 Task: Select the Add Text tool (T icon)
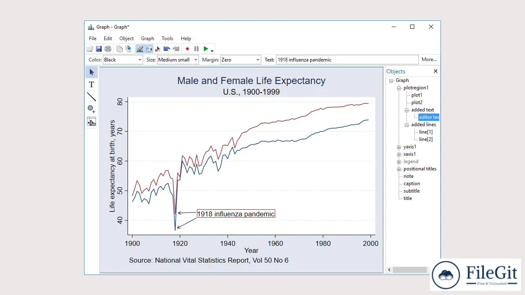[91, 84]
